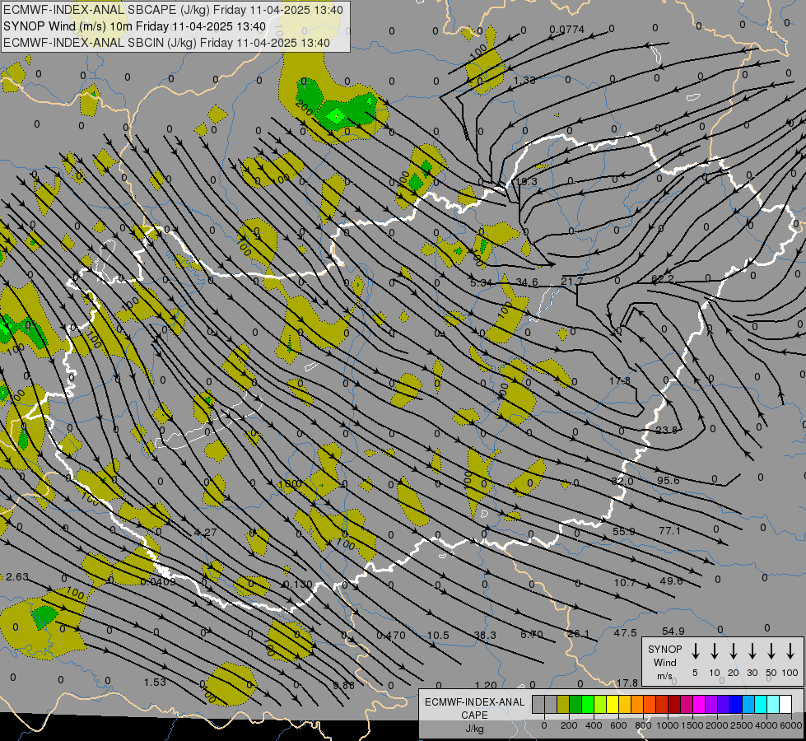
Task: Click the '200' contour label by the northern green patch
Action: [x=305, y=108]
